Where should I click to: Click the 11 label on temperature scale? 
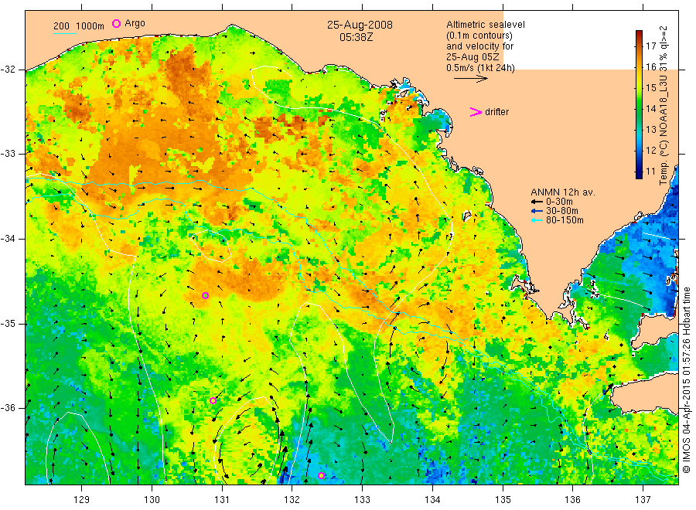(650, 172)
